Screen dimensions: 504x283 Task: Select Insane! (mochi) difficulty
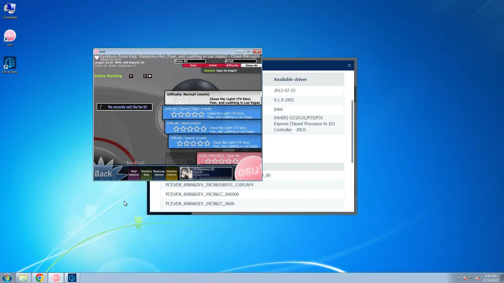(x=215, y=141)
